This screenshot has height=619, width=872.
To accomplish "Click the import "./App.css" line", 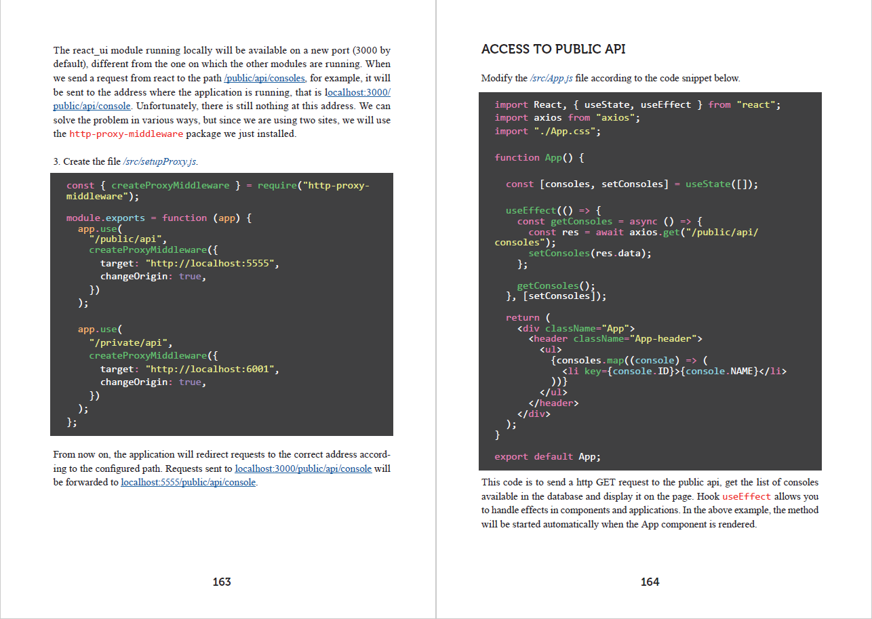I will click(547, 132).
